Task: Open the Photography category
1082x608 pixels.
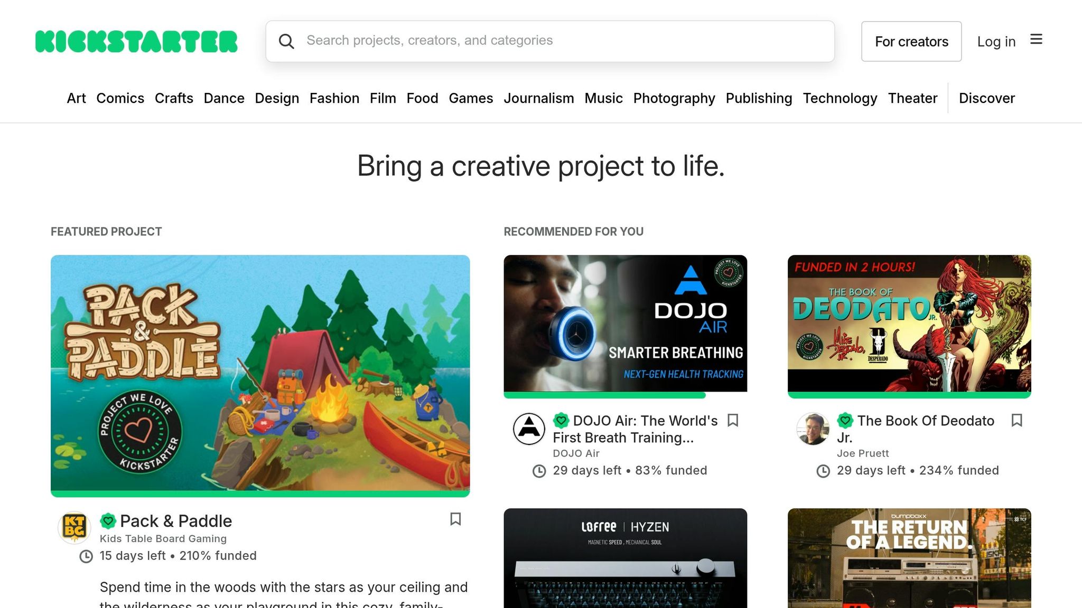Action: point(674,98)
